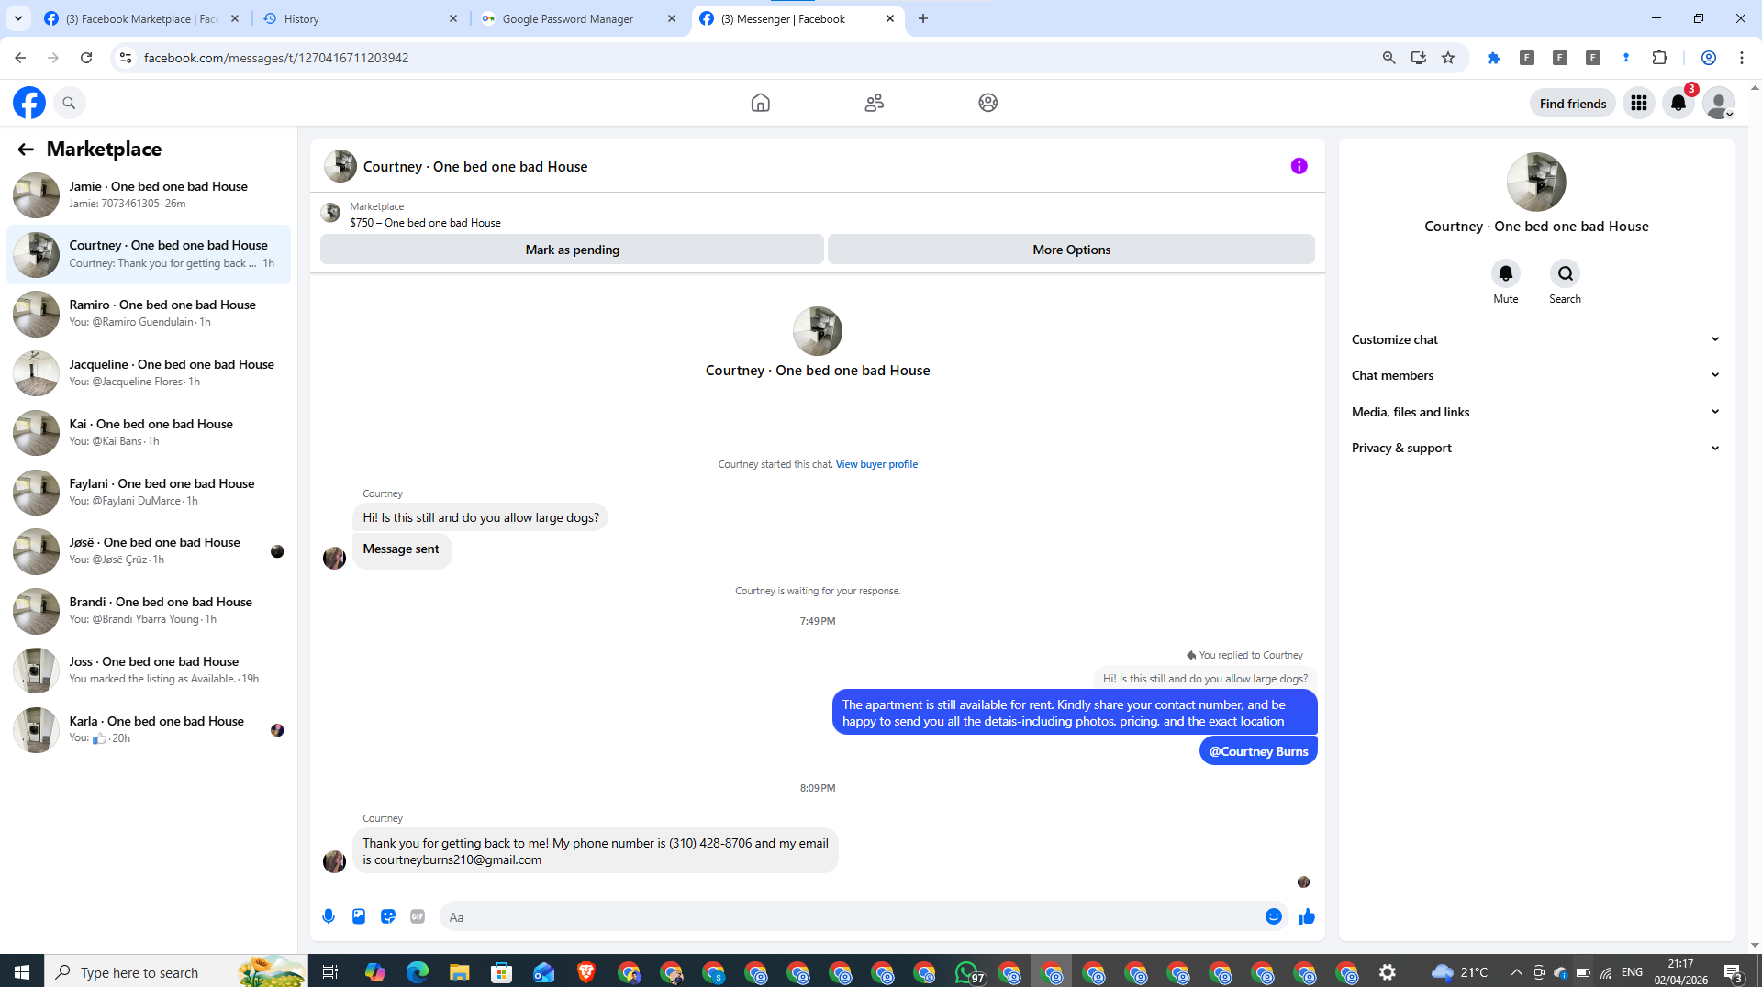
Task: Switch to the Google Password Manager tab
Action: click(578, 18)
